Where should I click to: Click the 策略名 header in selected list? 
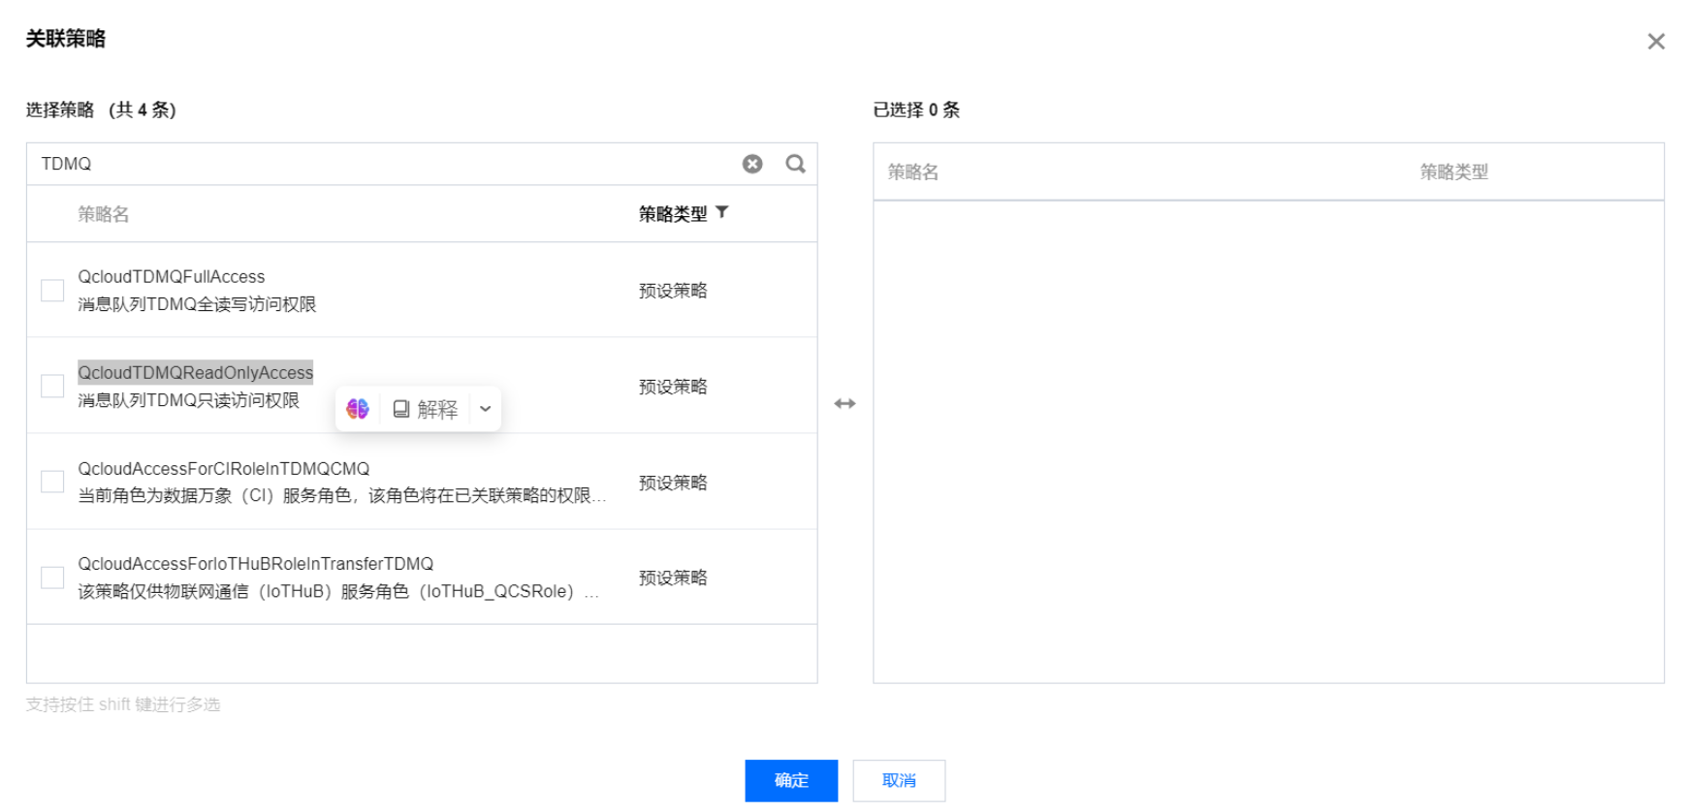(x=913, y=172)
